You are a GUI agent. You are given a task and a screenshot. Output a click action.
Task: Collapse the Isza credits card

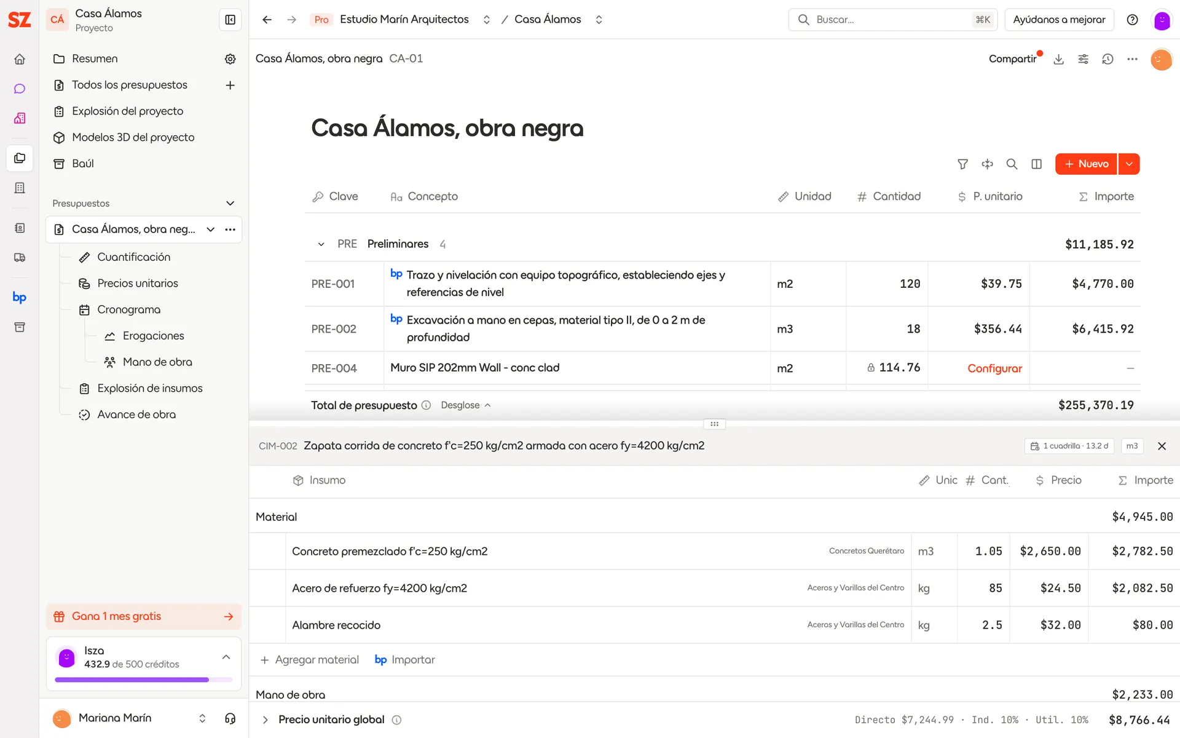click(x=226, y=657)
